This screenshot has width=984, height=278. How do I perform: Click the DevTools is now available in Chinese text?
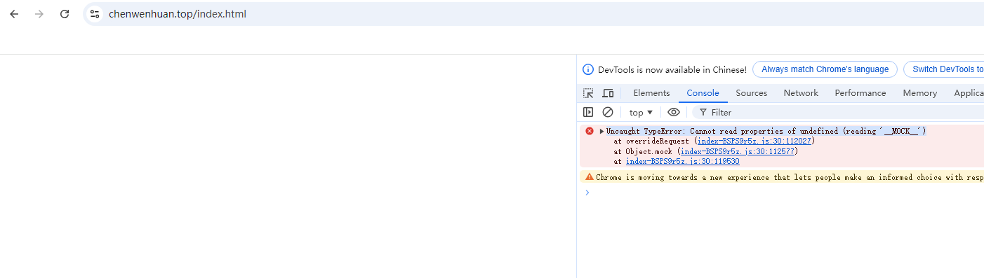coord(672,70)
